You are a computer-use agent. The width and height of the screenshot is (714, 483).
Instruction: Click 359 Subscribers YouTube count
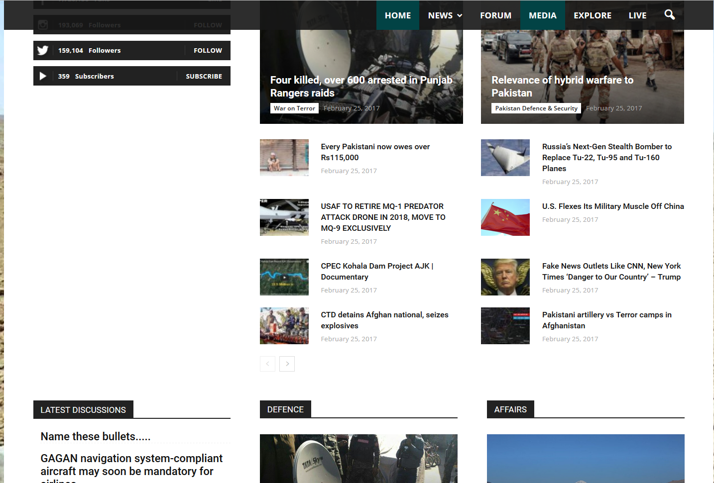(x=86, y=76)
